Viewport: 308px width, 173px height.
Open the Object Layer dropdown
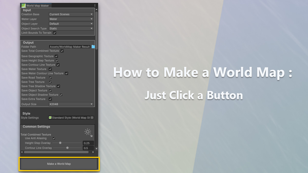pos(71,24)
